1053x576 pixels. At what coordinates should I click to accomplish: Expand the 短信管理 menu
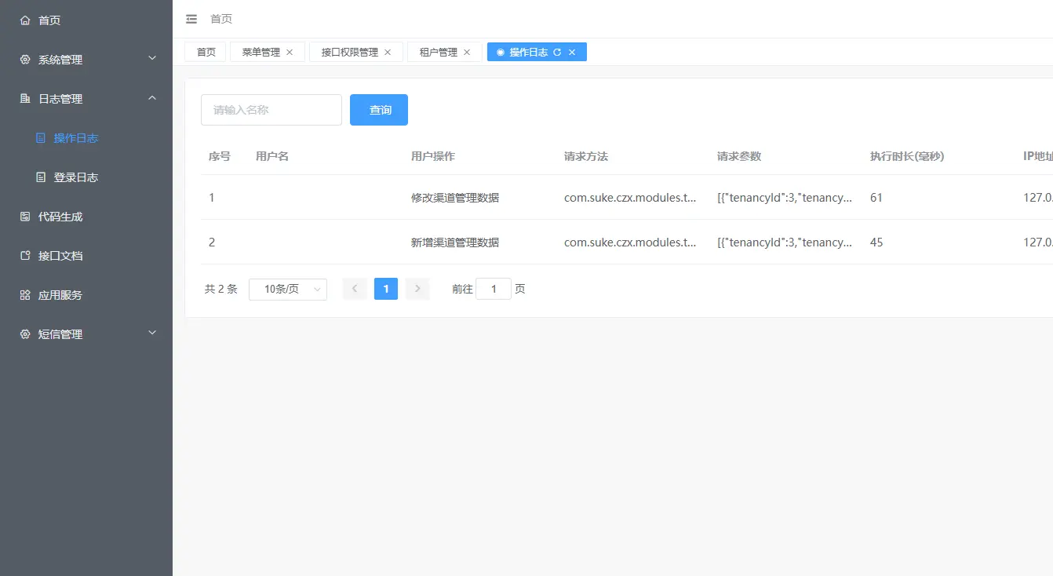154,334
